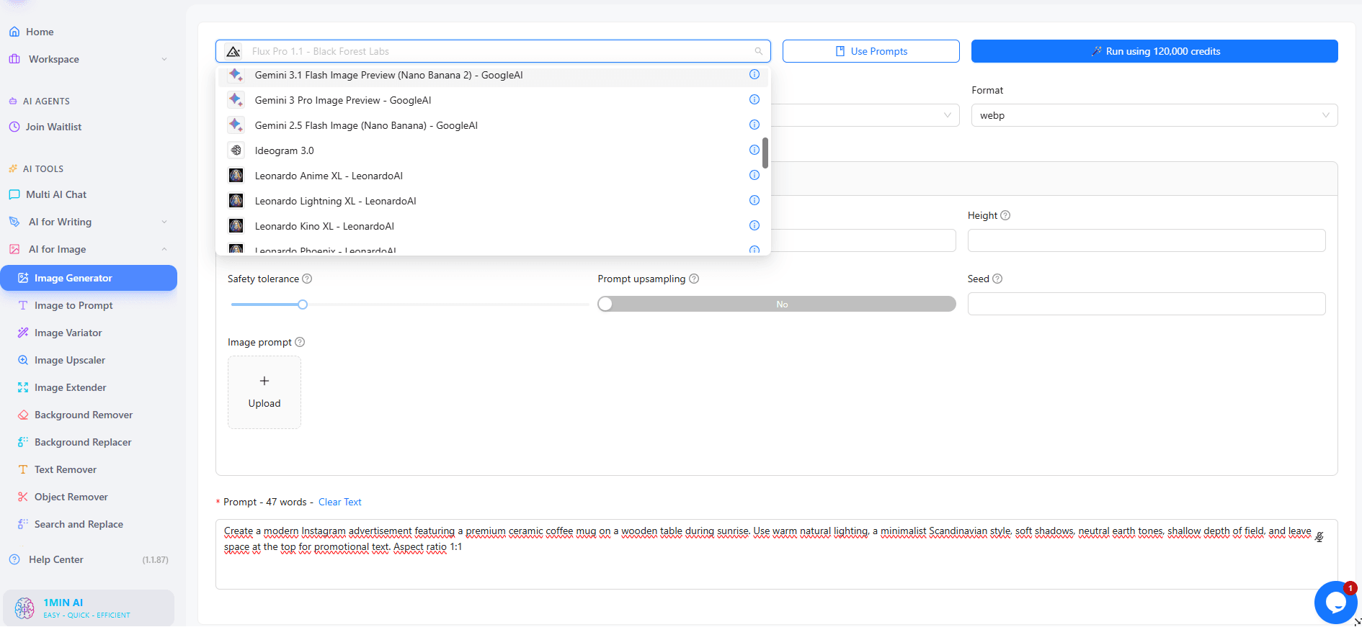Click the Image to Prompt icon
The height and width of the screenshot is (627, 1362).
pyautogui.click(x=23, y=305)
